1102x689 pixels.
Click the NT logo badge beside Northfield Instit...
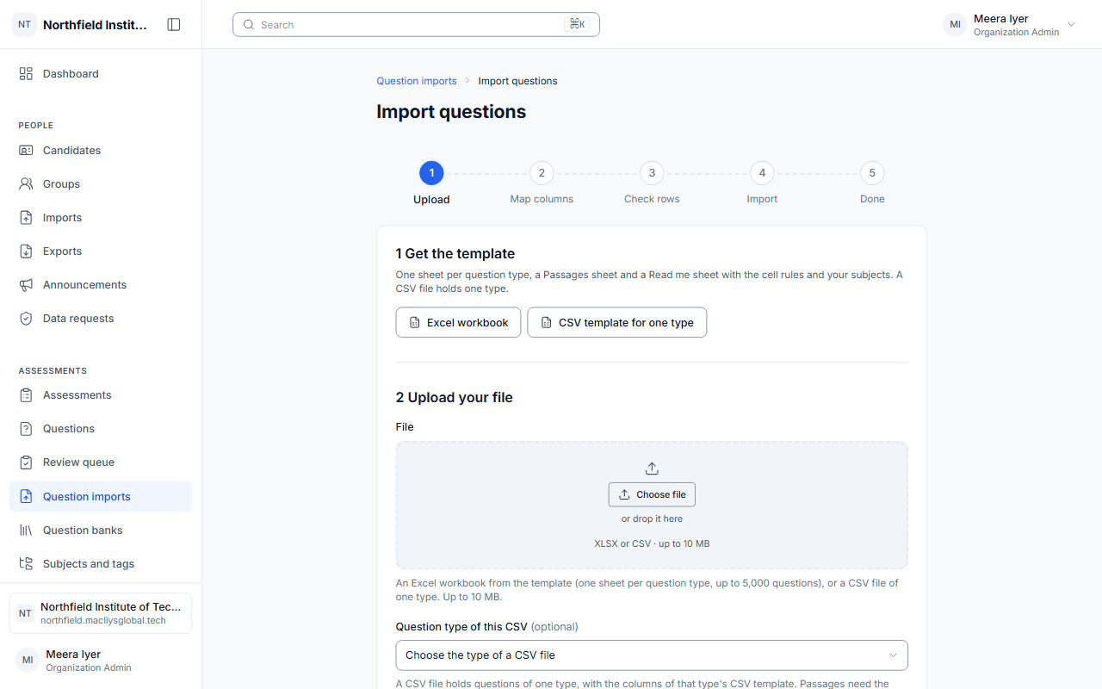click(x=24, y=25)
